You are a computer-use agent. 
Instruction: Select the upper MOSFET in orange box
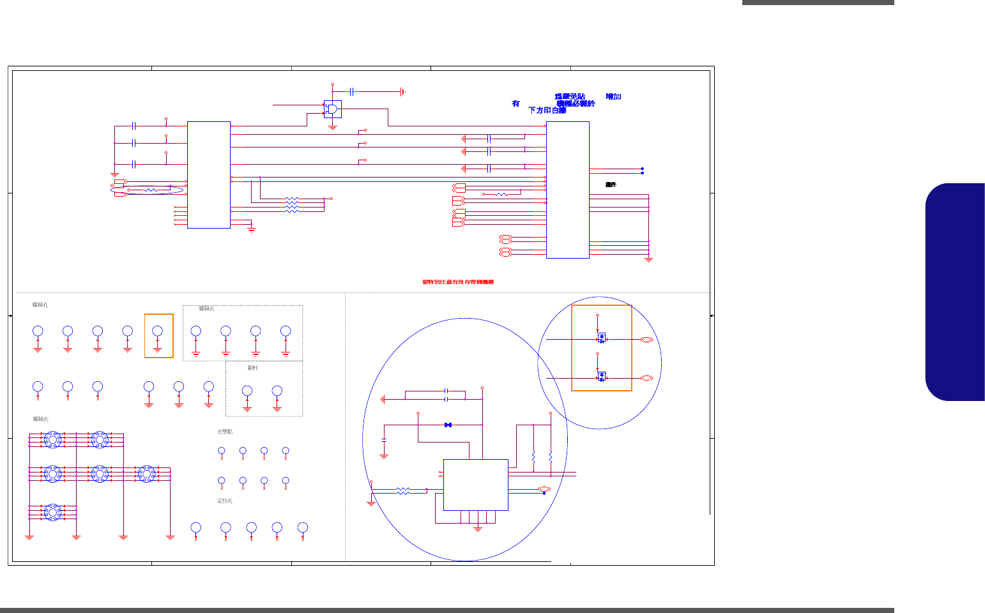pos(601,338)
